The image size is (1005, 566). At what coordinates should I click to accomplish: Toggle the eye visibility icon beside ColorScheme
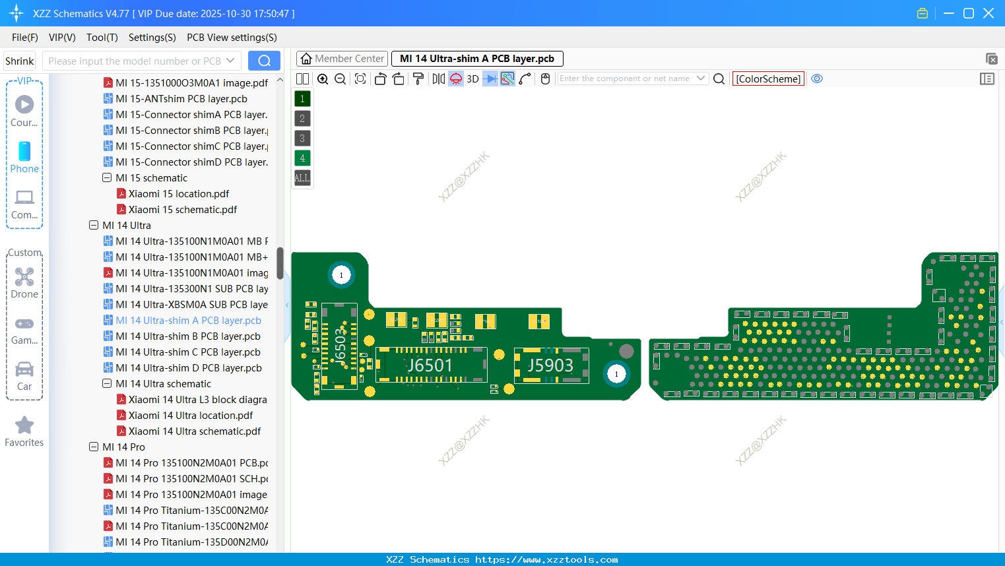click(817, 79)
